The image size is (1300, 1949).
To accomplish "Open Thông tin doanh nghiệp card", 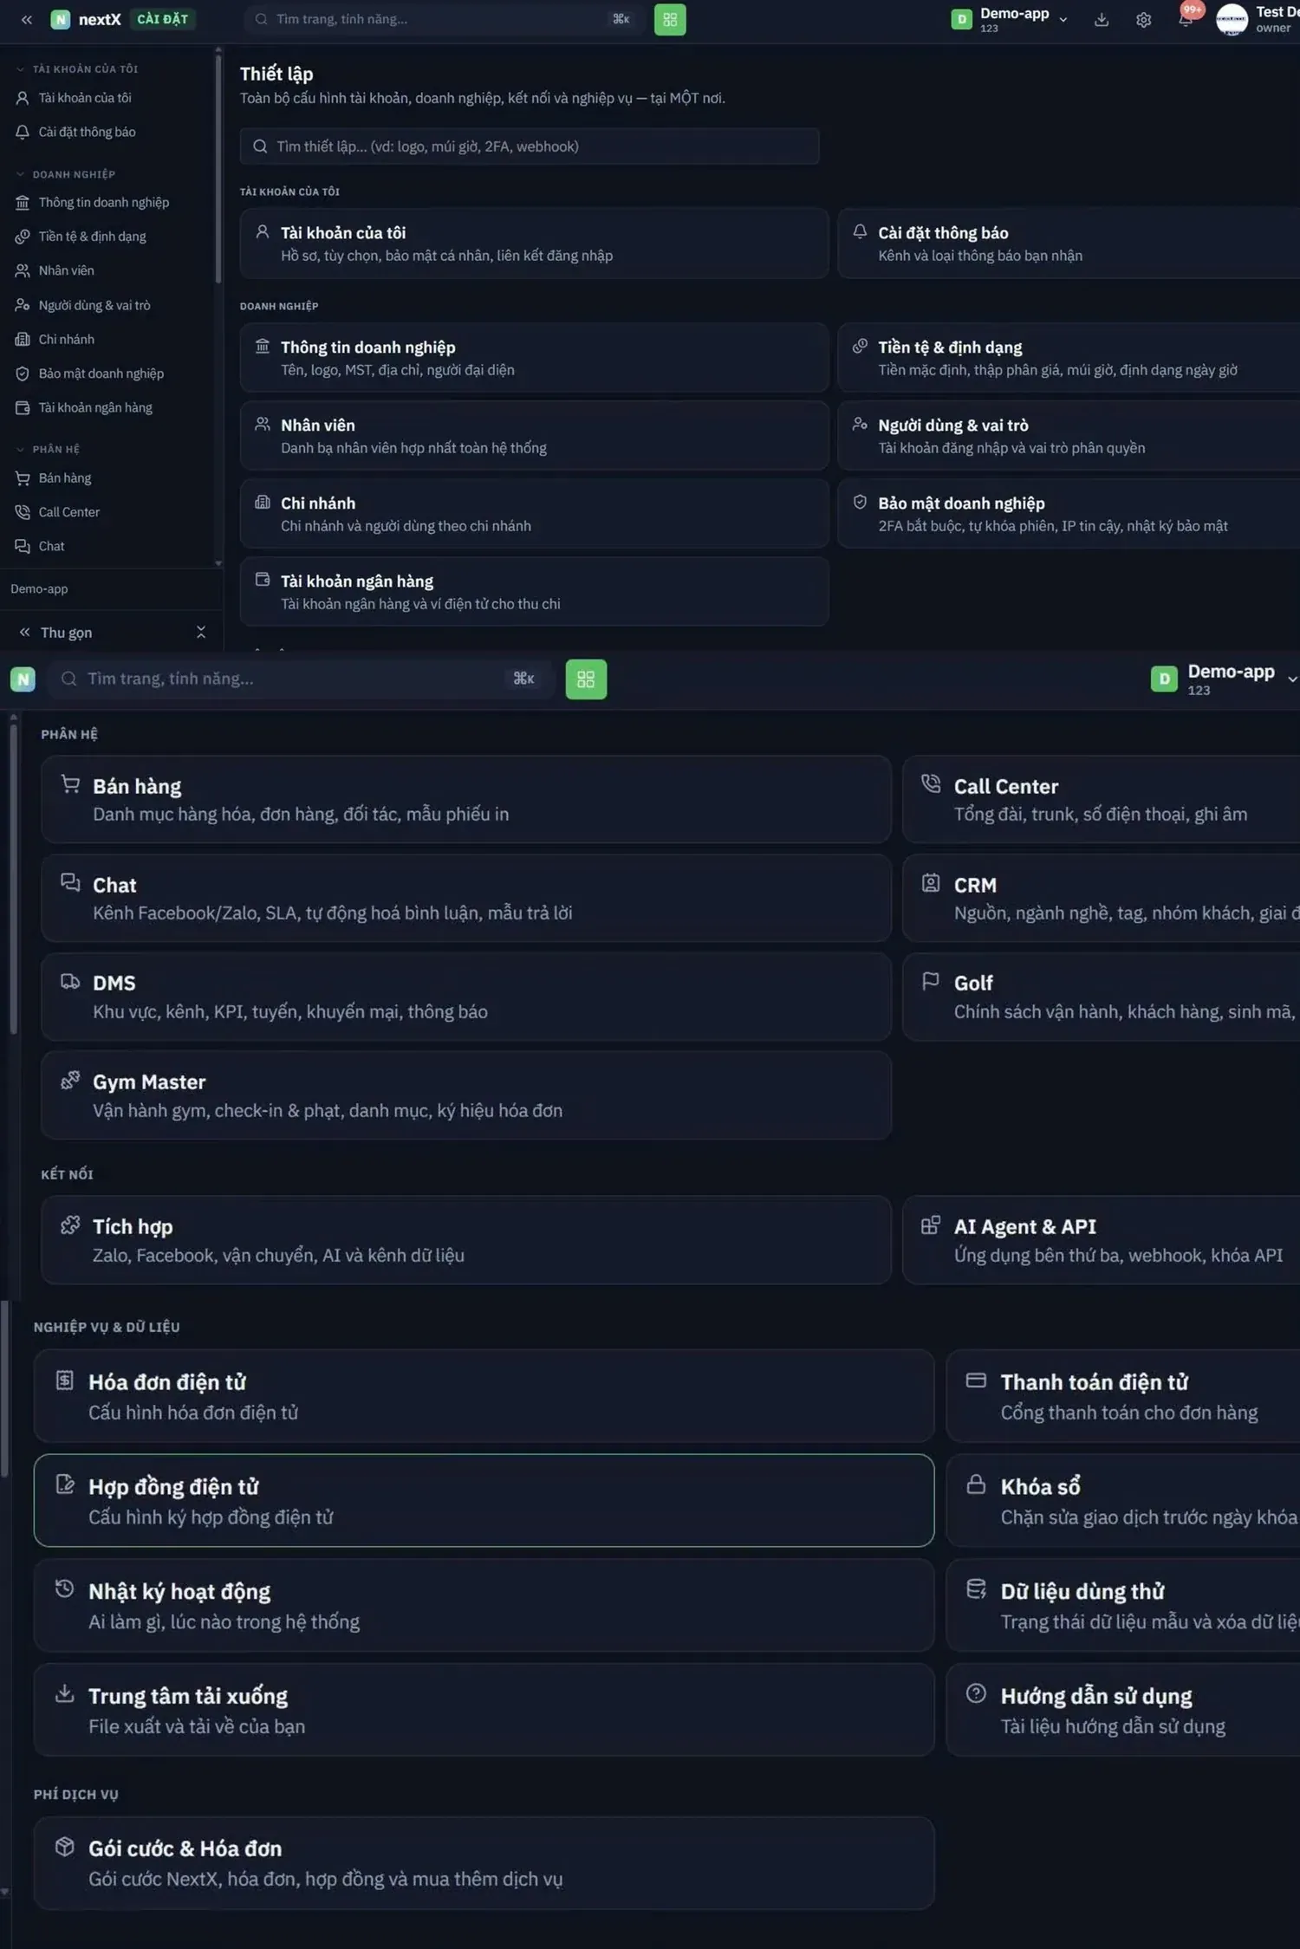I will pyautogui.click(x=535, y=358).
